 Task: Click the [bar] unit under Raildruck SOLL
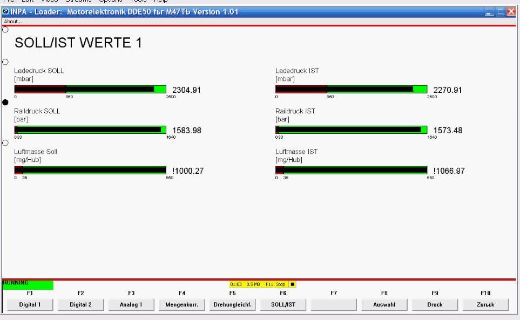point(21,119)
